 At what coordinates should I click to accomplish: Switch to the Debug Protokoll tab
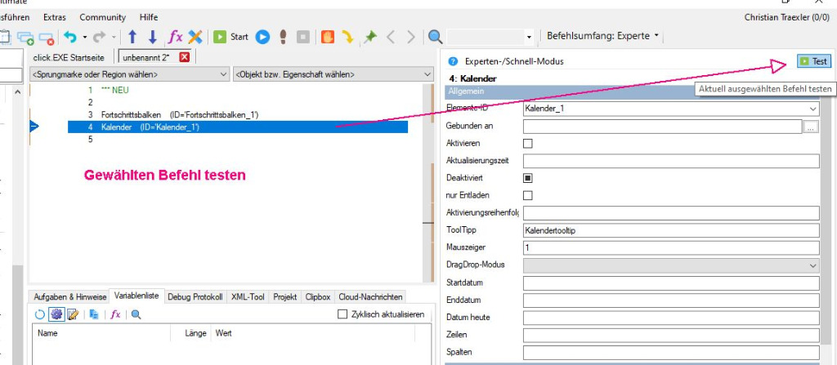coord(195,297)
